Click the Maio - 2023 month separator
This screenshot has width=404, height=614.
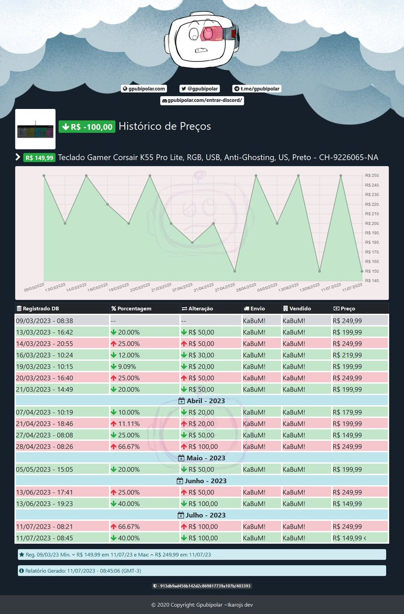pyautogui.click(x=202, y=458)
